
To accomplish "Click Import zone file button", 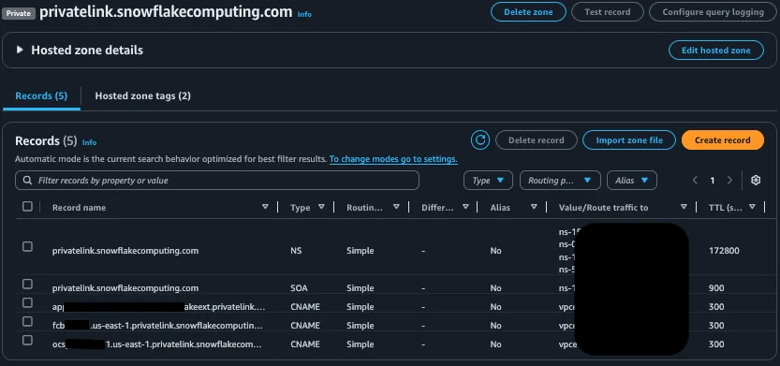I will point(629,140).
